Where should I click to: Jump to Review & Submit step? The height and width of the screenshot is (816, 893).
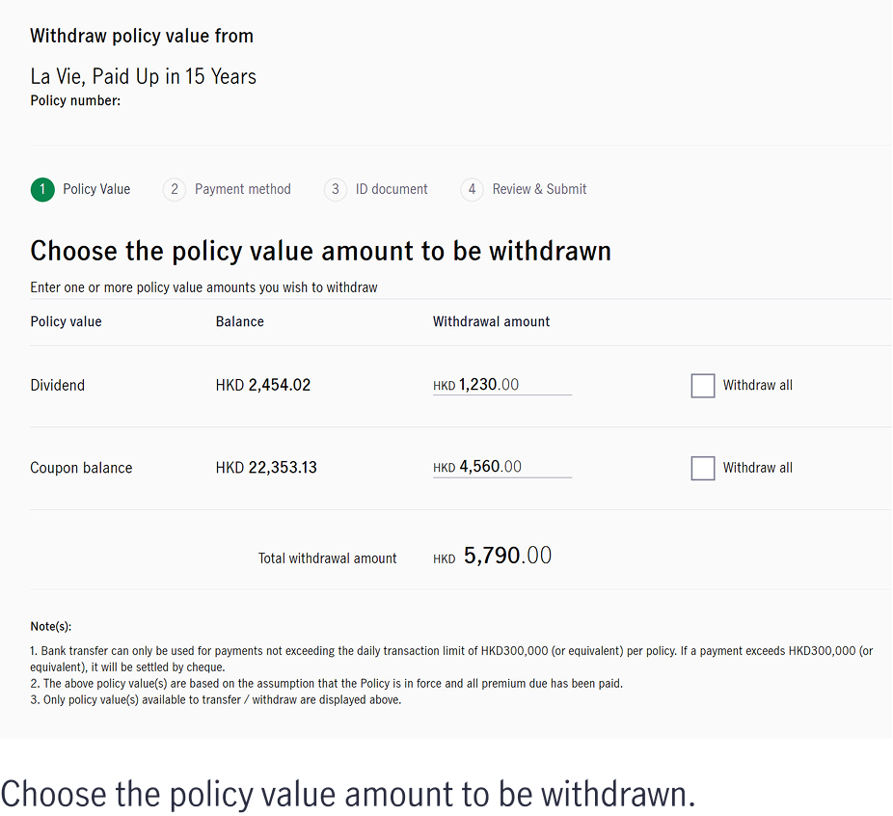tap(539, 189)
